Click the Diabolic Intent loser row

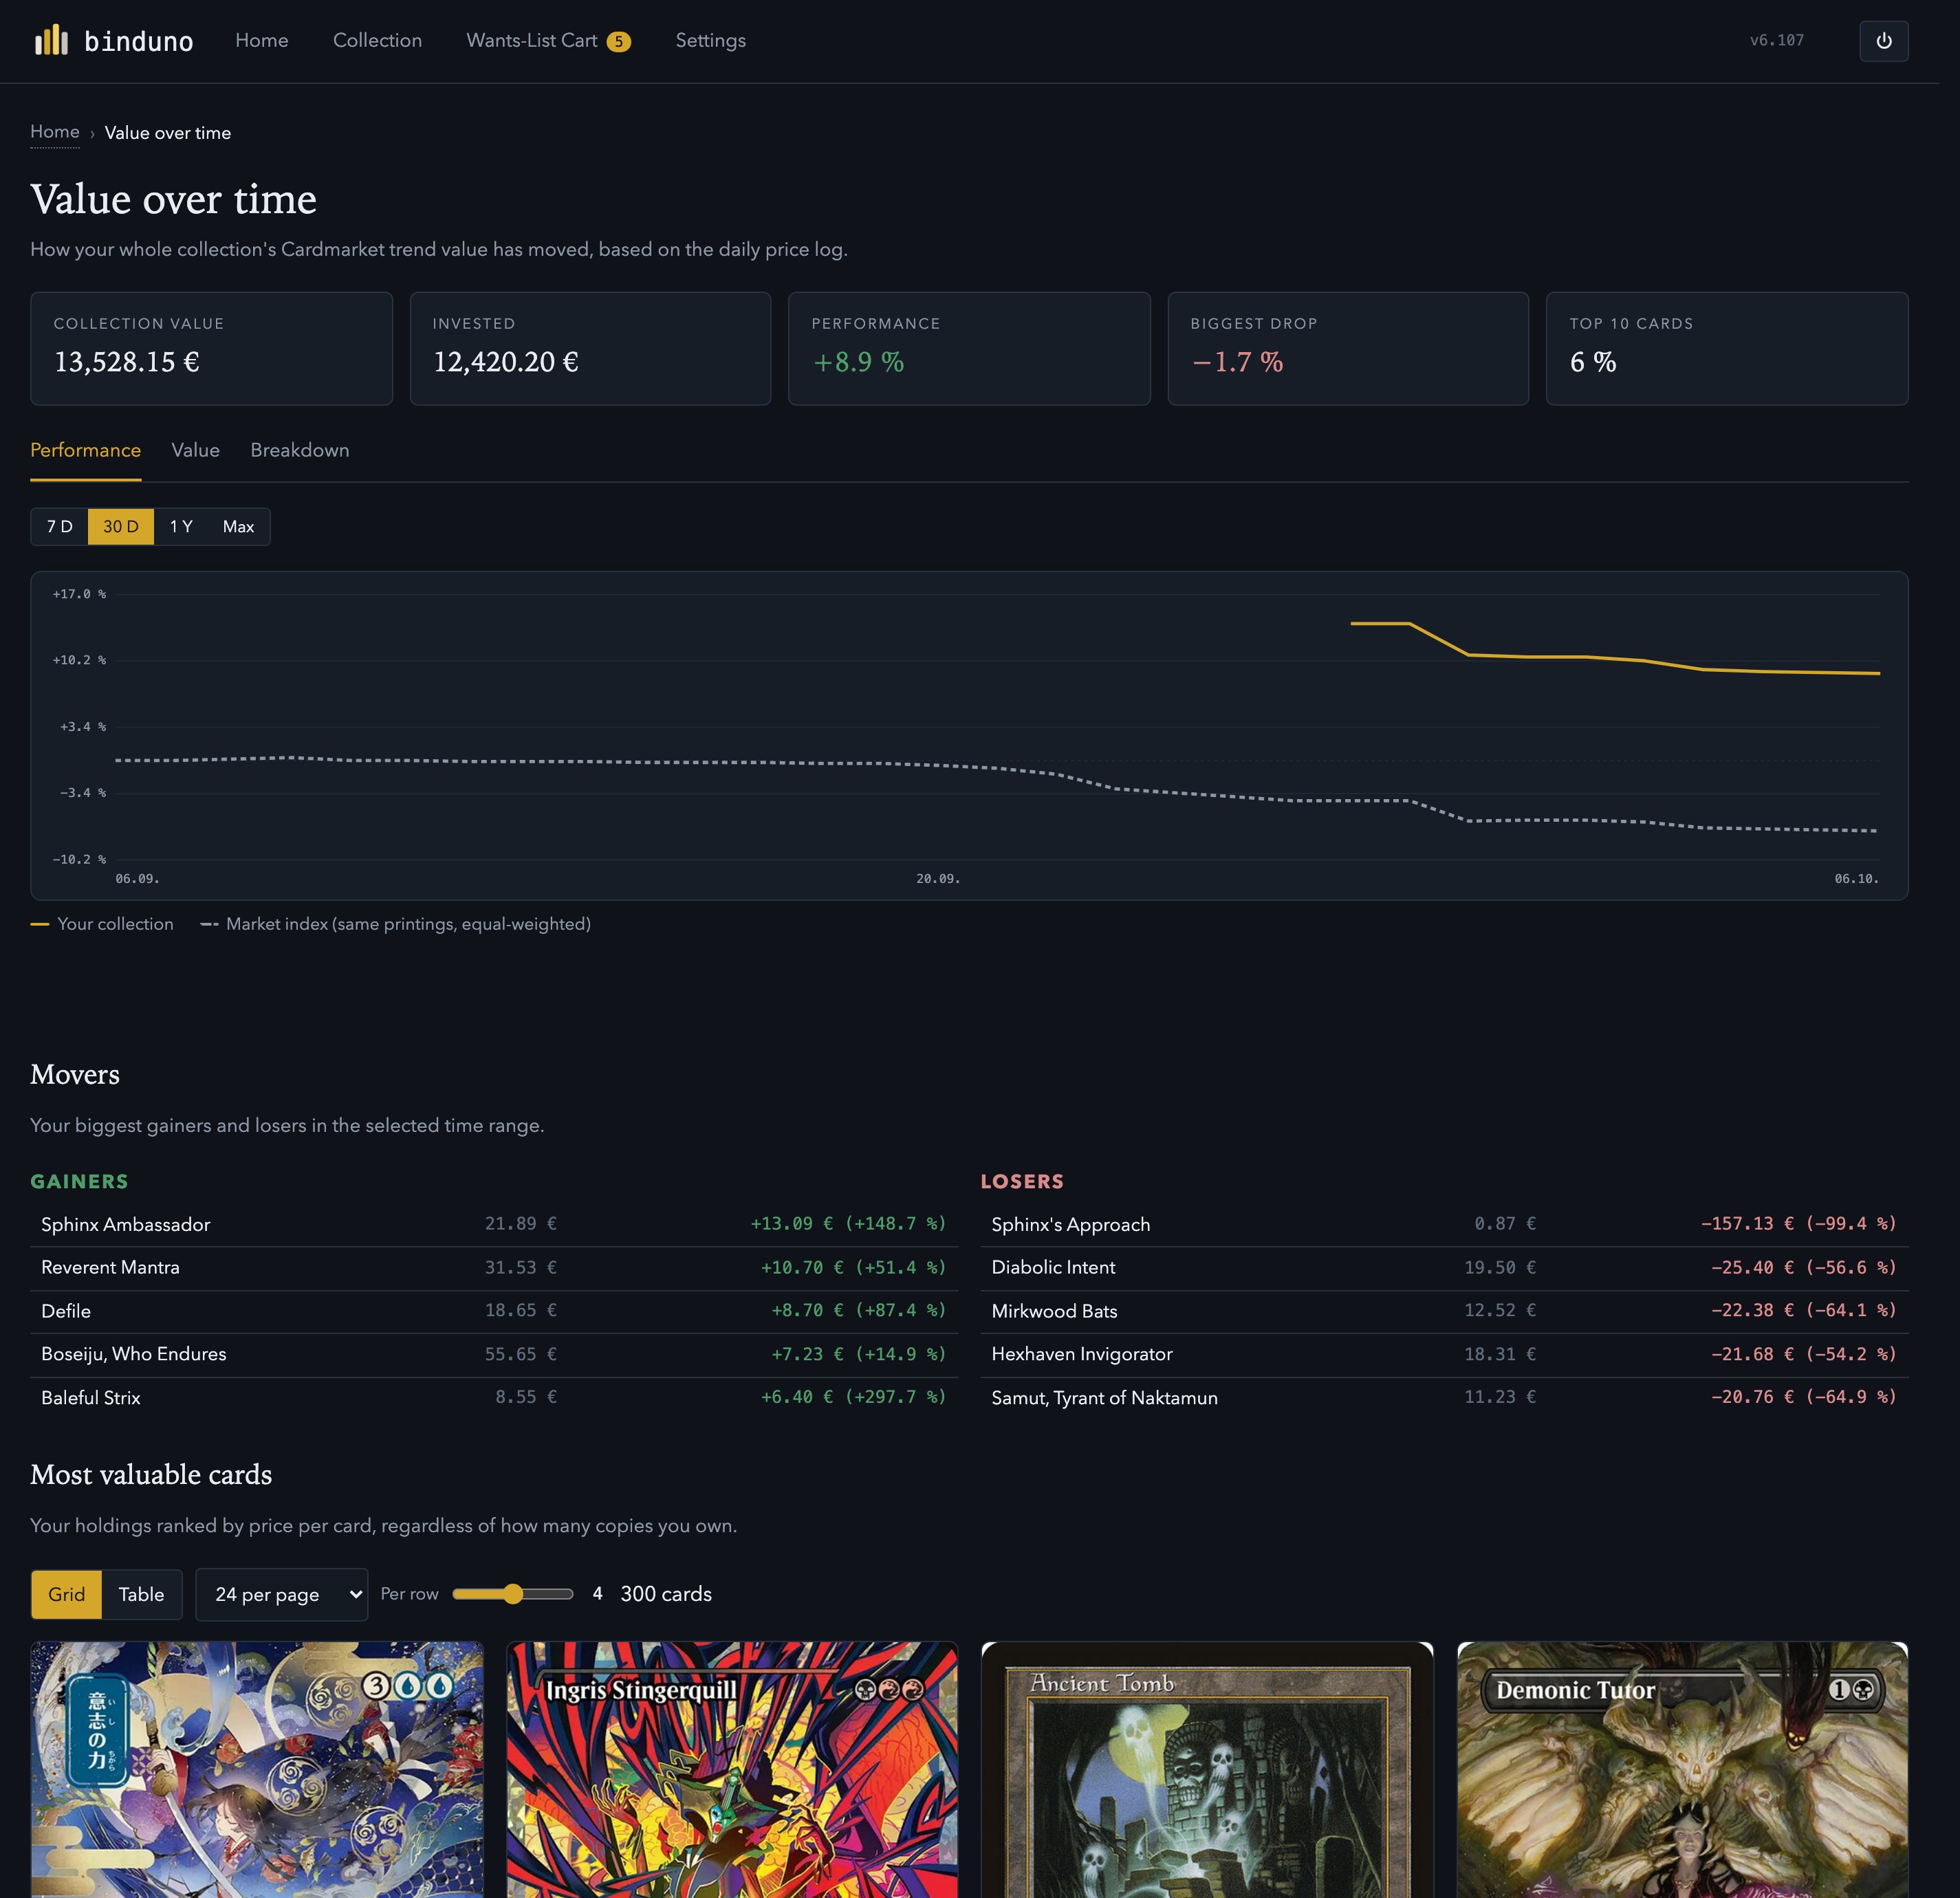(x=1444, y=1268)
